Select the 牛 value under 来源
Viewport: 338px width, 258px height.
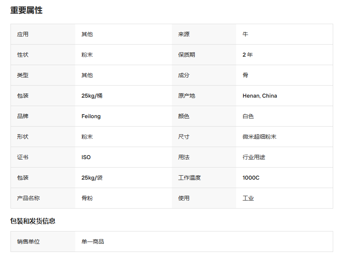click(245, 34)
